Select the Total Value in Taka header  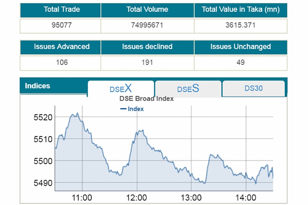tap(241, 10)
